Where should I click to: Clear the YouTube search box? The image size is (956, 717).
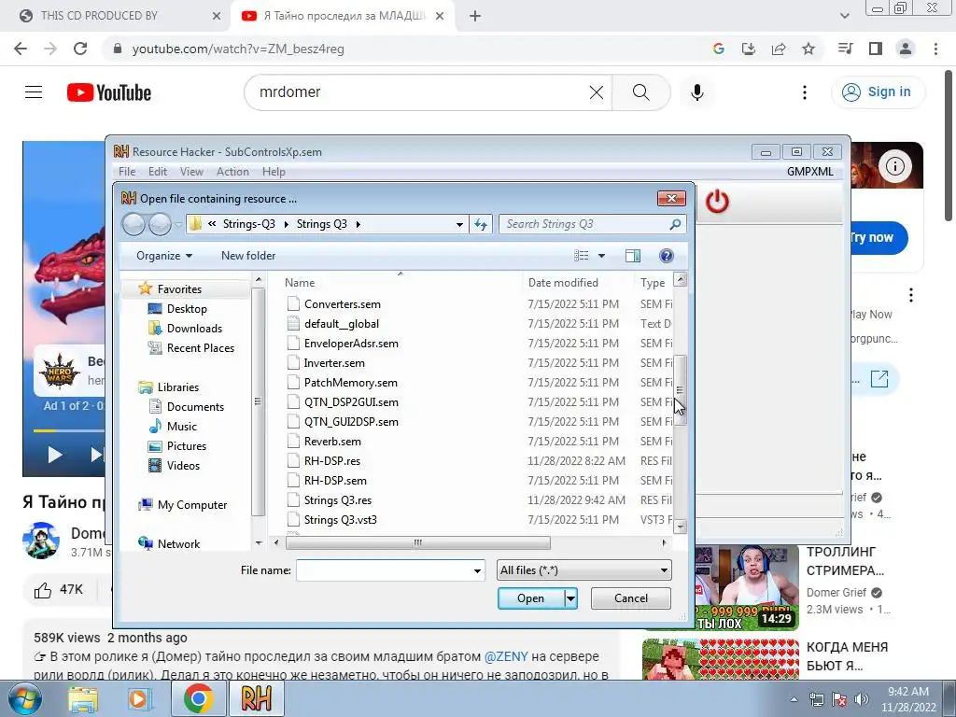(597, 92)
